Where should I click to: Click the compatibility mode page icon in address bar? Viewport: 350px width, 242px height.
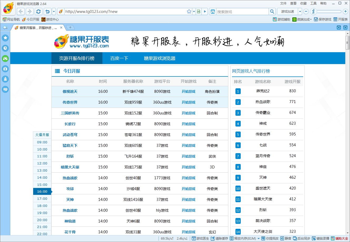click(199, 11)
